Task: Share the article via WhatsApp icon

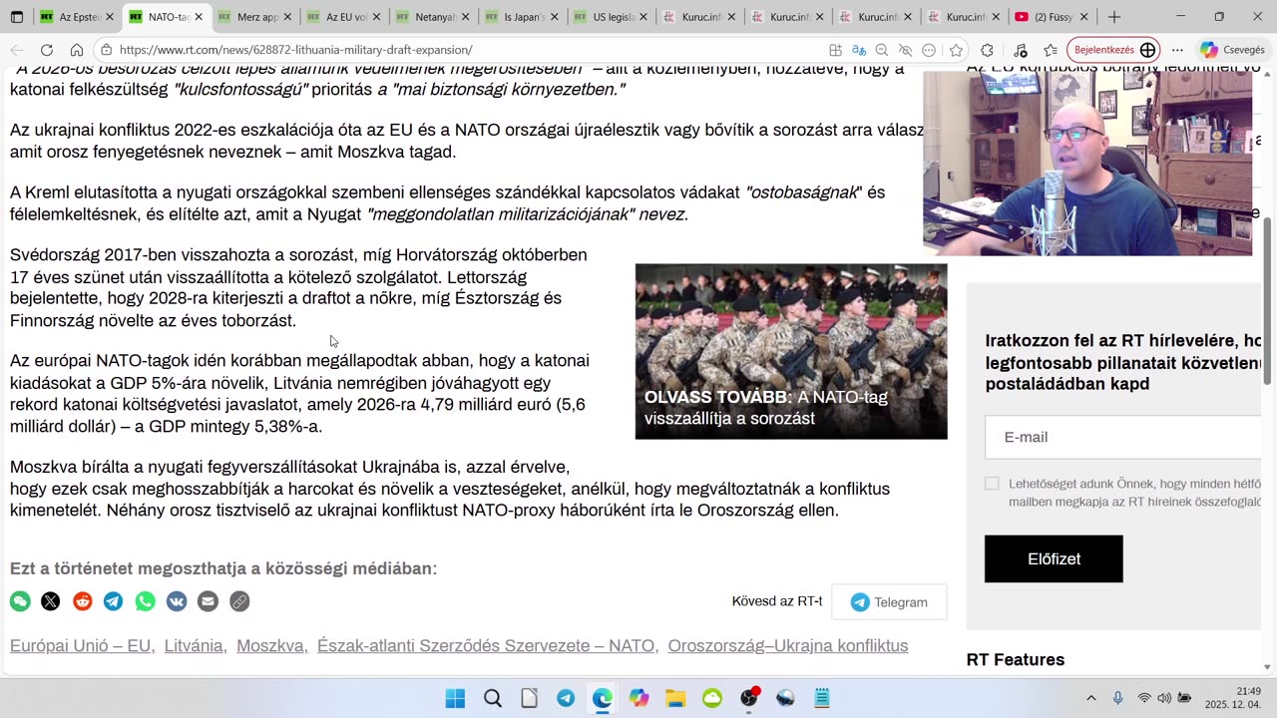Action: click(x=146, y=601)
